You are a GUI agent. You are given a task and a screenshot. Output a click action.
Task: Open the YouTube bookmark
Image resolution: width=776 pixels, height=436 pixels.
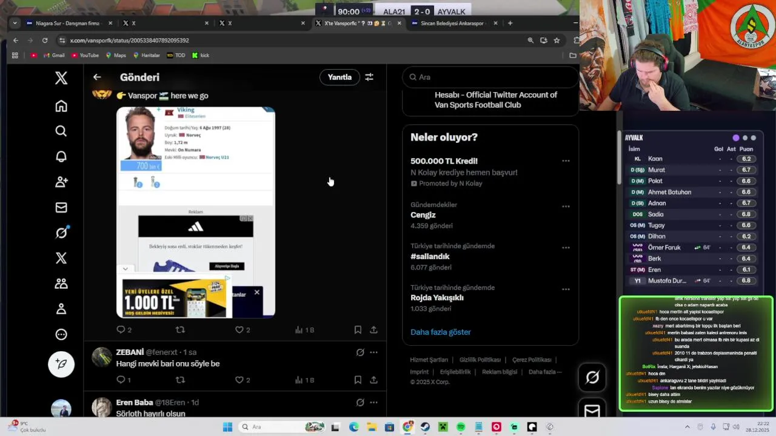pos(85,55)
